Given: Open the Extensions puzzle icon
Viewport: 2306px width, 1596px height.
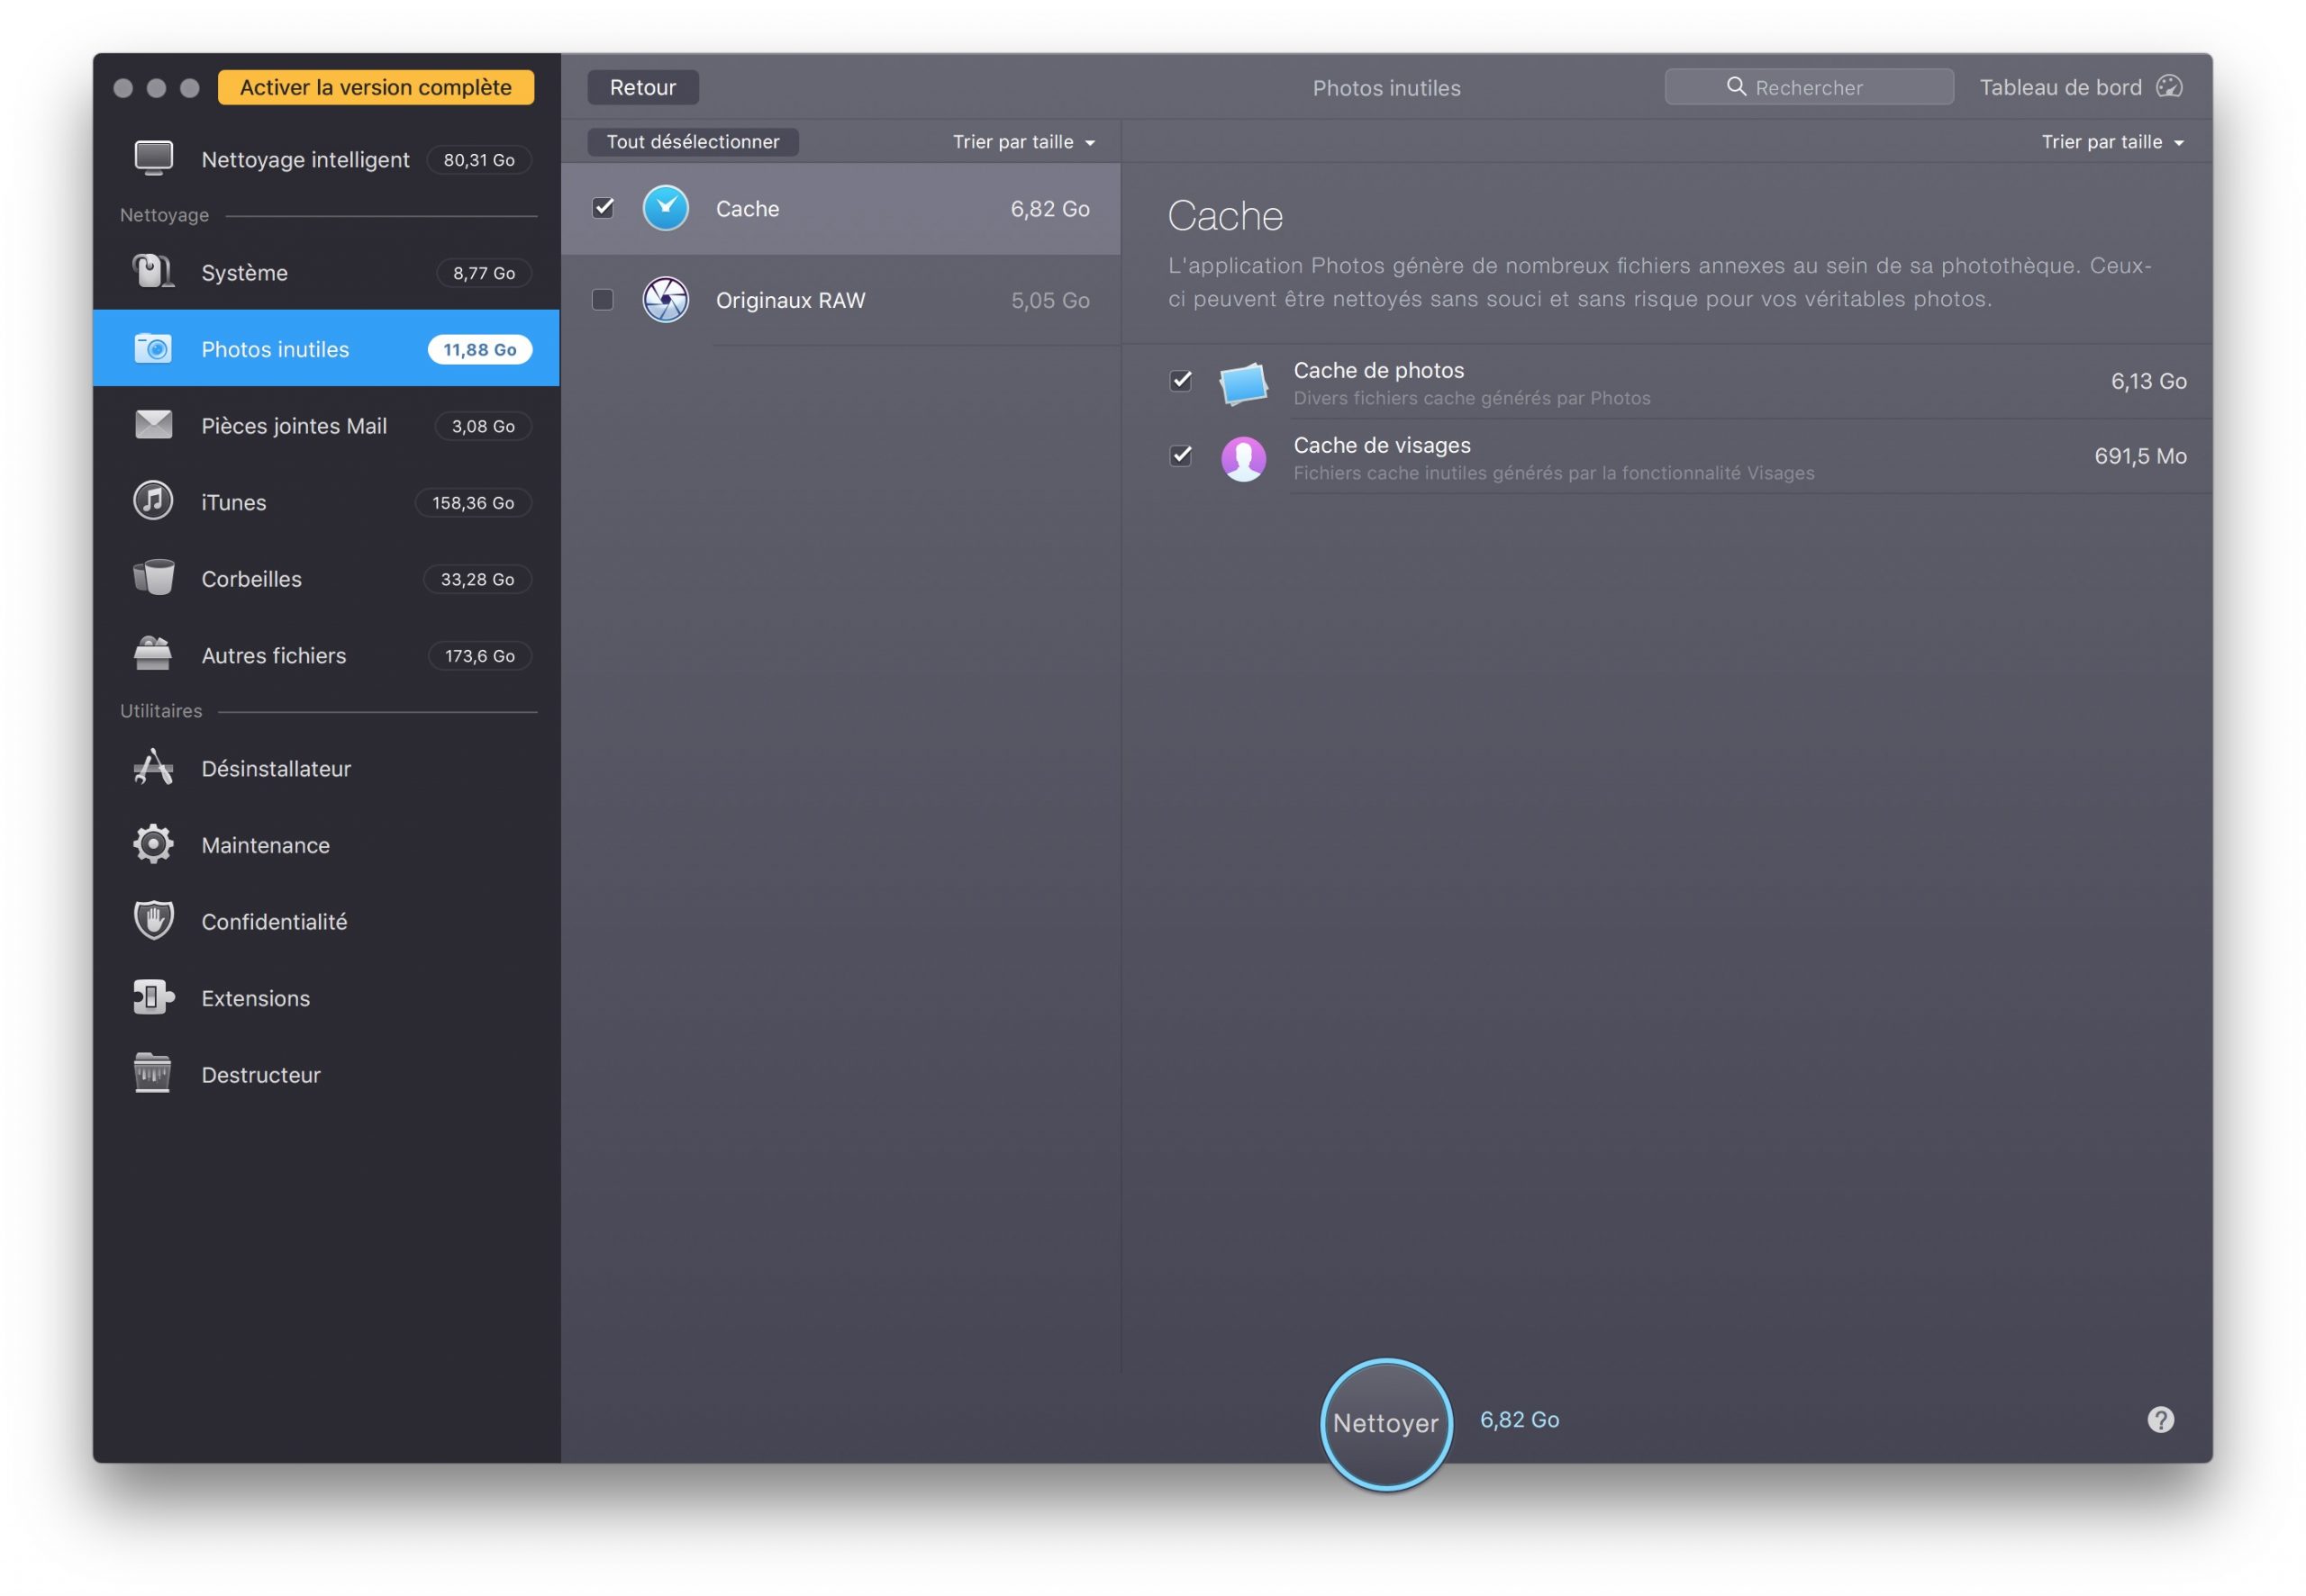Looking at the screenshot, I should coord(153,998).
